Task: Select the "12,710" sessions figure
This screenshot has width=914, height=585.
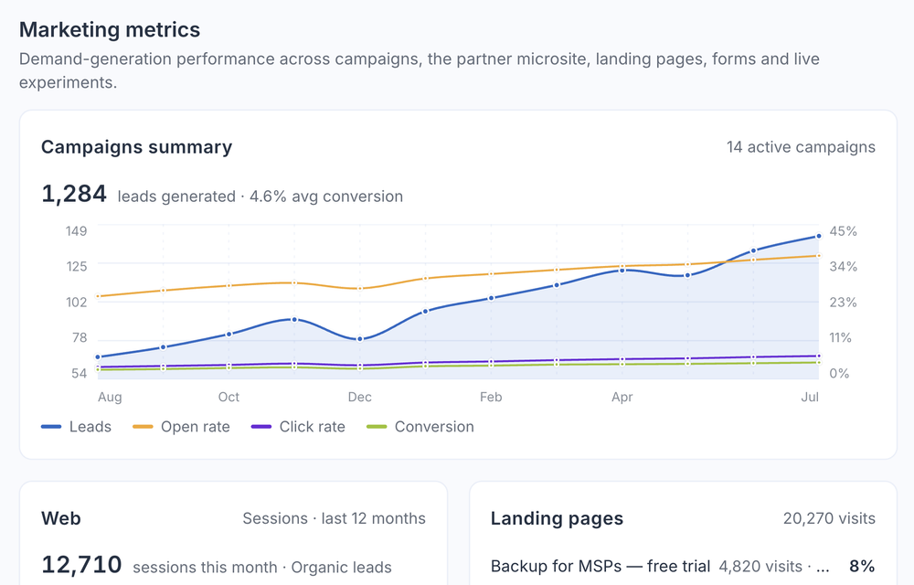Action: [x=81, y=565]
